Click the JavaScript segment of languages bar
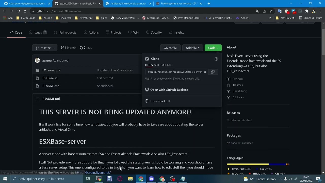Viewport: 325px width, 183px height. [248, 164]
